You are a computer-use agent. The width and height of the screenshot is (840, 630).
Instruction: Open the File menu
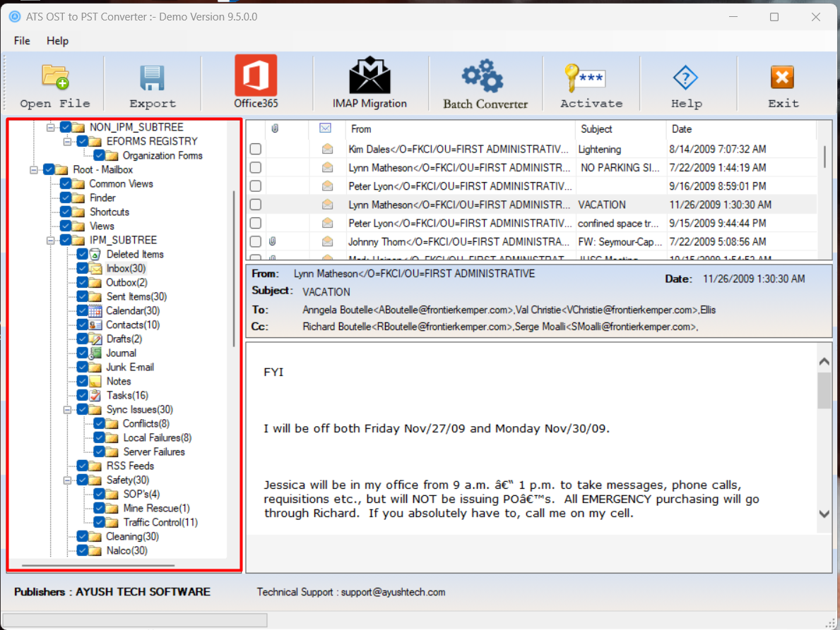(22, 41)
